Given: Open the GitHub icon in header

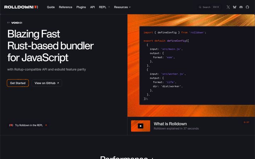Looking at the screenshot, I should click(x=247, y=7).
